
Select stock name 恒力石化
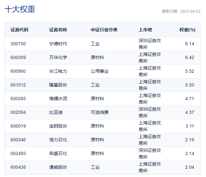tap(58, 140)
